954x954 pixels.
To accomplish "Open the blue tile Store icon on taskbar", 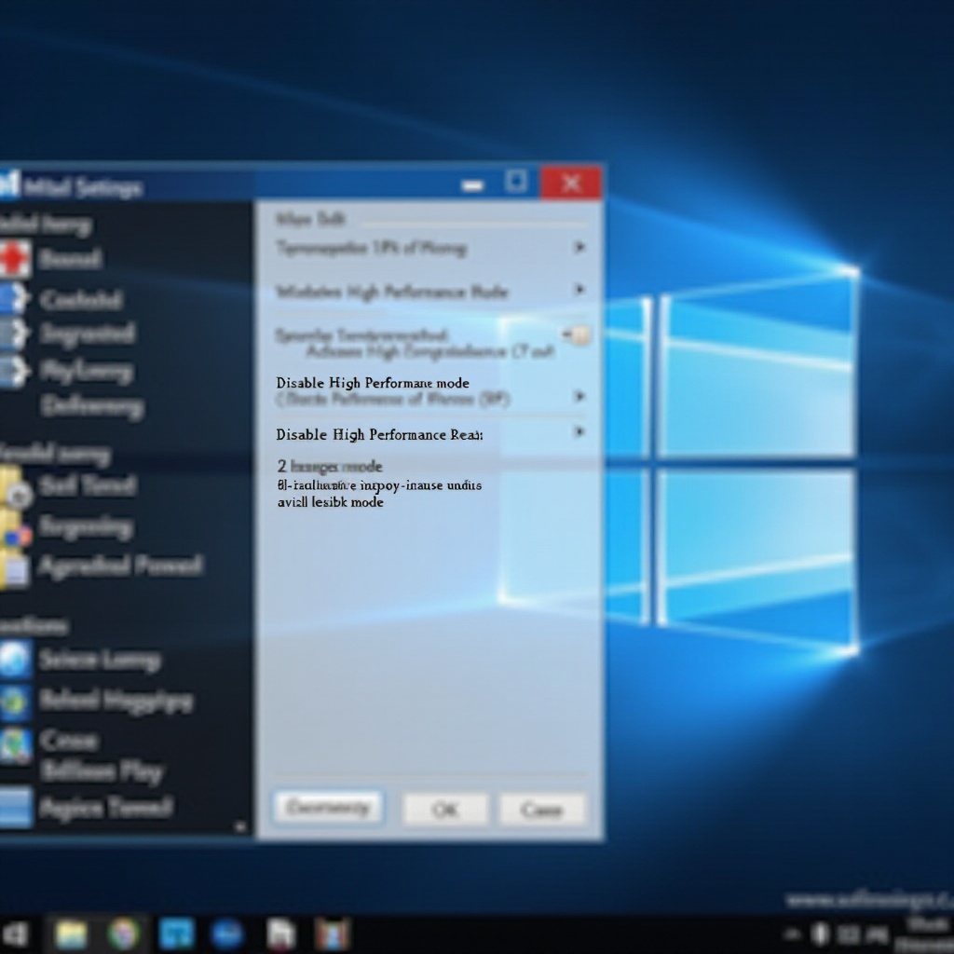I will pyautogui.click(x=176, y=934).
